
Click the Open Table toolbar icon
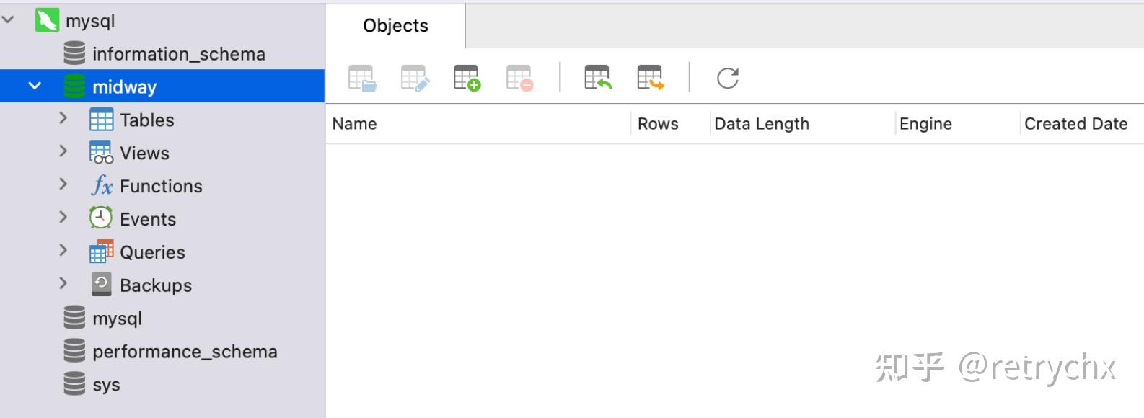(362, 78)
